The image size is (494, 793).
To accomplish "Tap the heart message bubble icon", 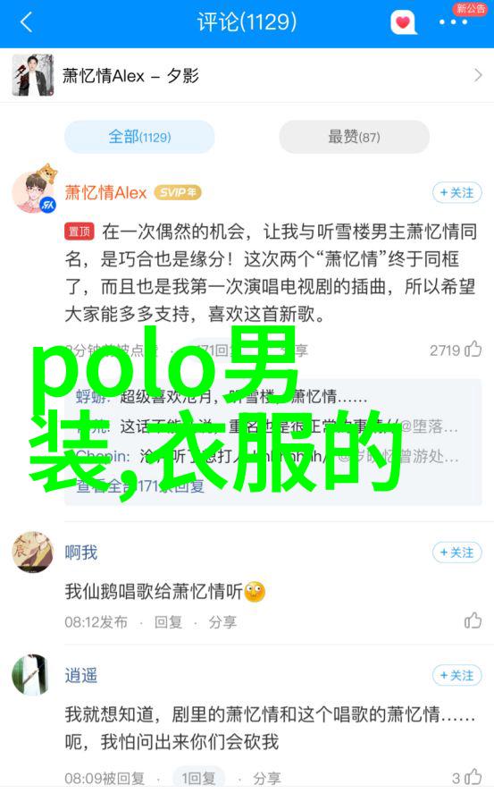I will [x=403, y=22].
